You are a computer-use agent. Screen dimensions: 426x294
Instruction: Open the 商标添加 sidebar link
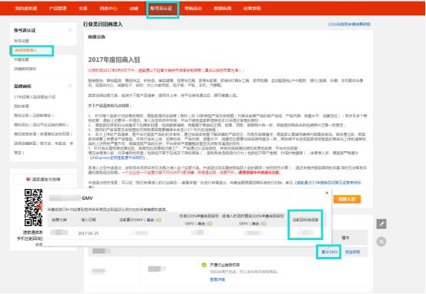click(x=42, y=125)
